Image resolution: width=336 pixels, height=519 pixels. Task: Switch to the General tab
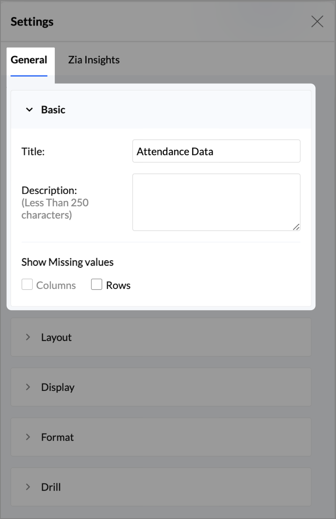coord(29,60)
